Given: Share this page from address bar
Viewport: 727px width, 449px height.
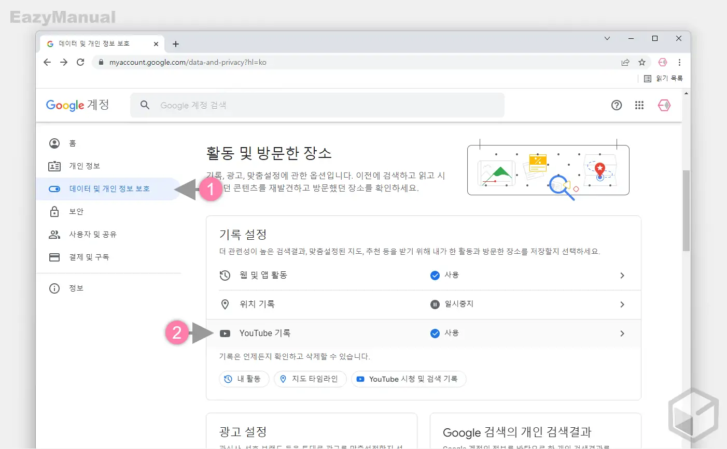Looking at the screenshot, I should click(x=625, y=62).
